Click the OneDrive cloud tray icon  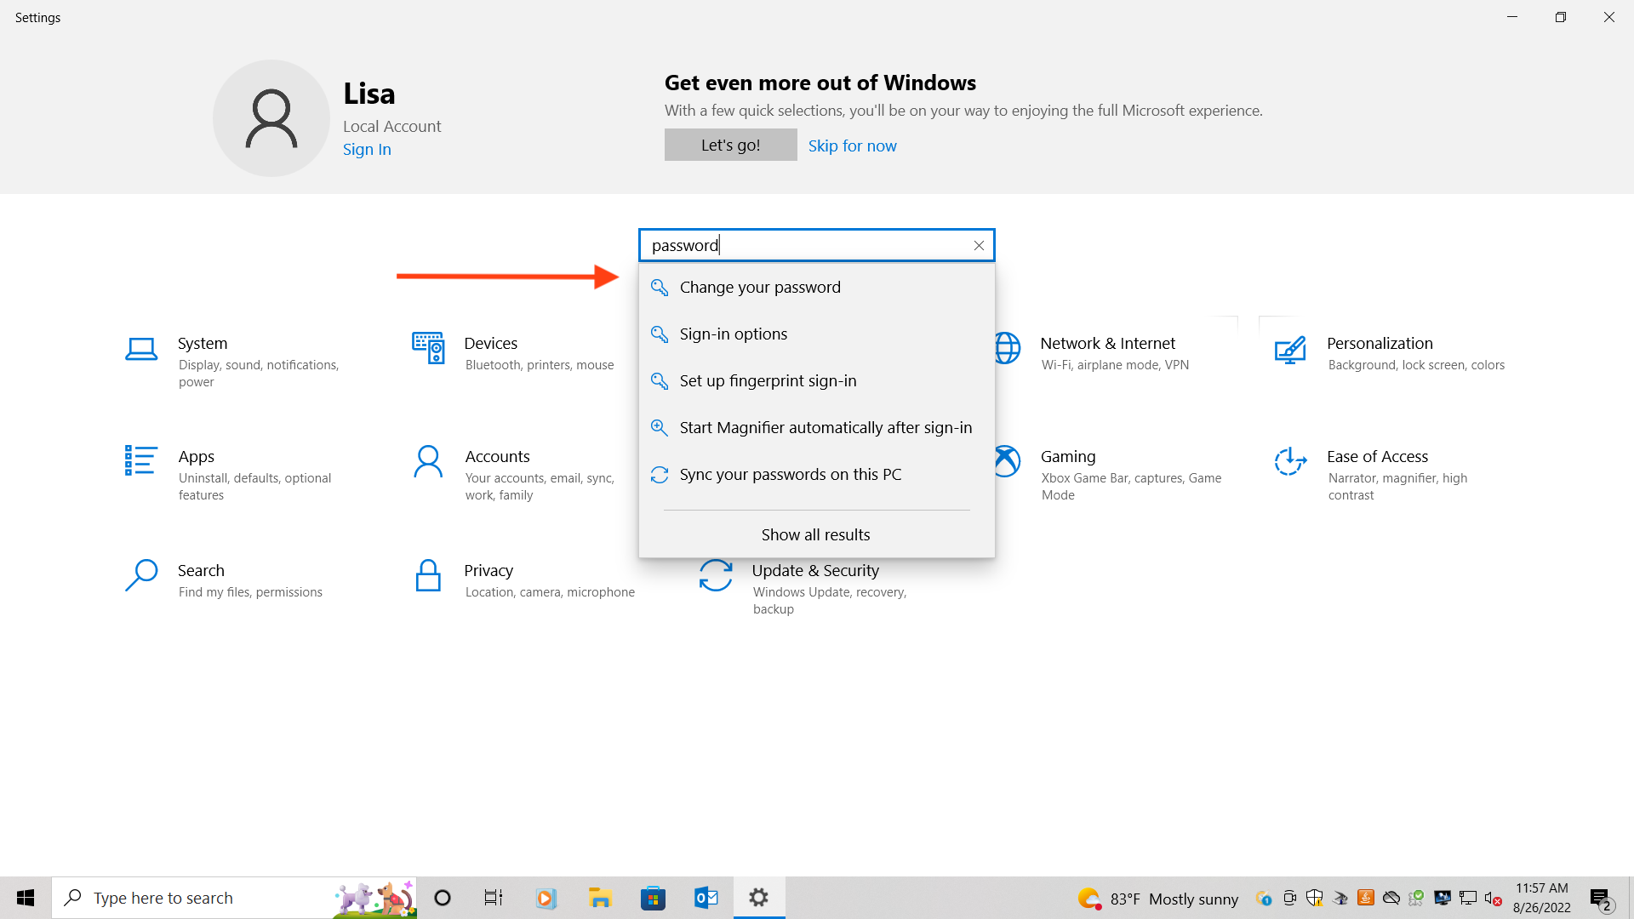(x=1391, y=898)
